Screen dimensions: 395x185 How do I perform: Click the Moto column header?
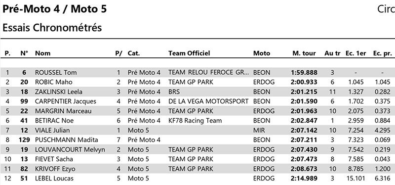262,53
